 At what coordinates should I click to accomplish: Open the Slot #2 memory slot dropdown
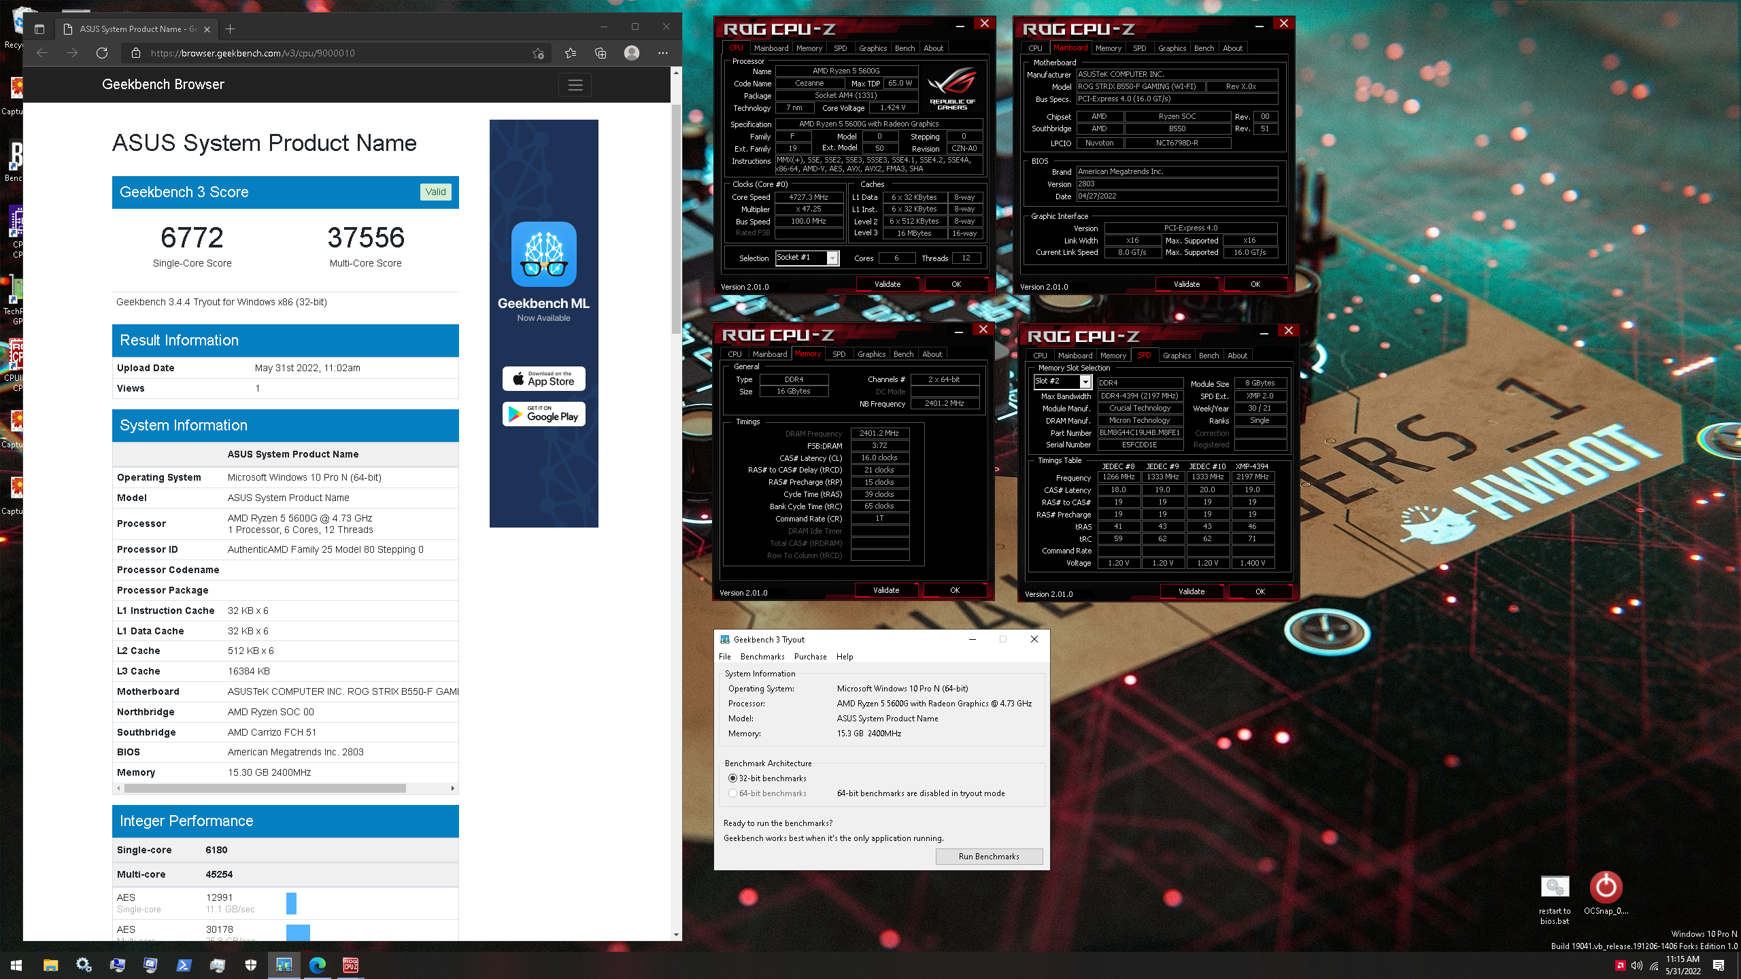pos(1085,381)
